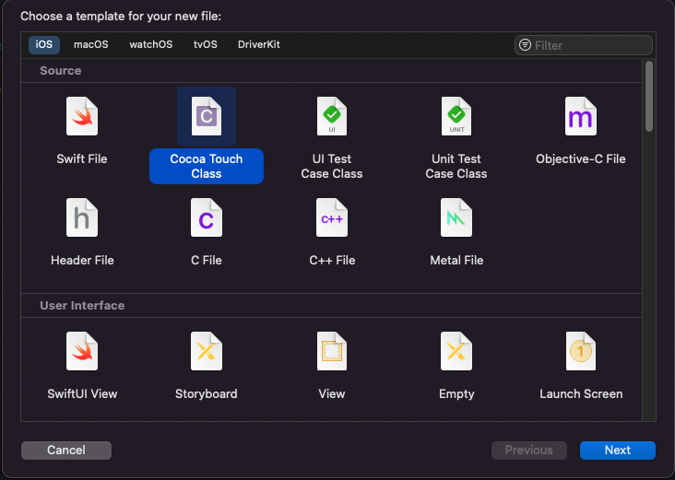Choose the SwiftUI View template icon
675x480 pixels.
pos(82,351)
